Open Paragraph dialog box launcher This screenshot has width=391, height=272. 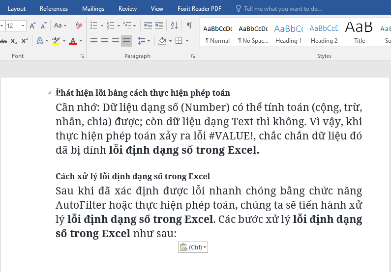click(x=193, y=56)
